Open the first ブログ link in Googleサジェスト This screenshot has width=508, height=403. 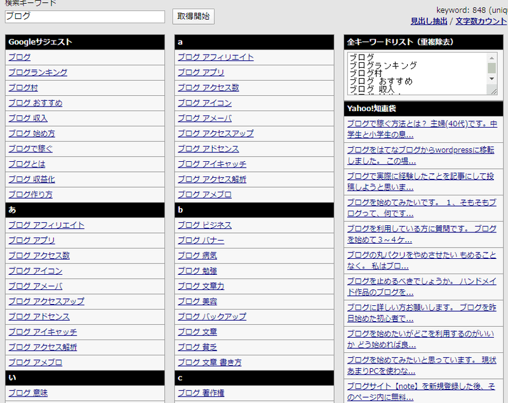pyautogui.click(x=20, y=57)
